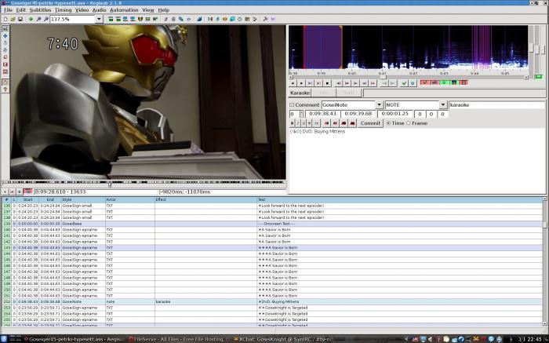The height and width of the screenshot is (343, 549).
Task: Go to previous line in audio
Action: tap(293, 83)
